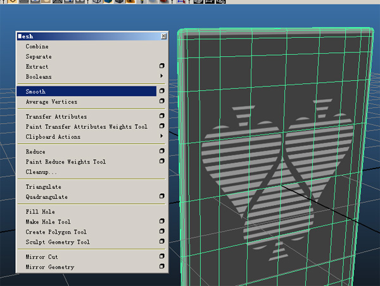Choose Combine from the Mesh menu
The width and height of the screenshot is (380, 286).
click(x=37, y=47)
